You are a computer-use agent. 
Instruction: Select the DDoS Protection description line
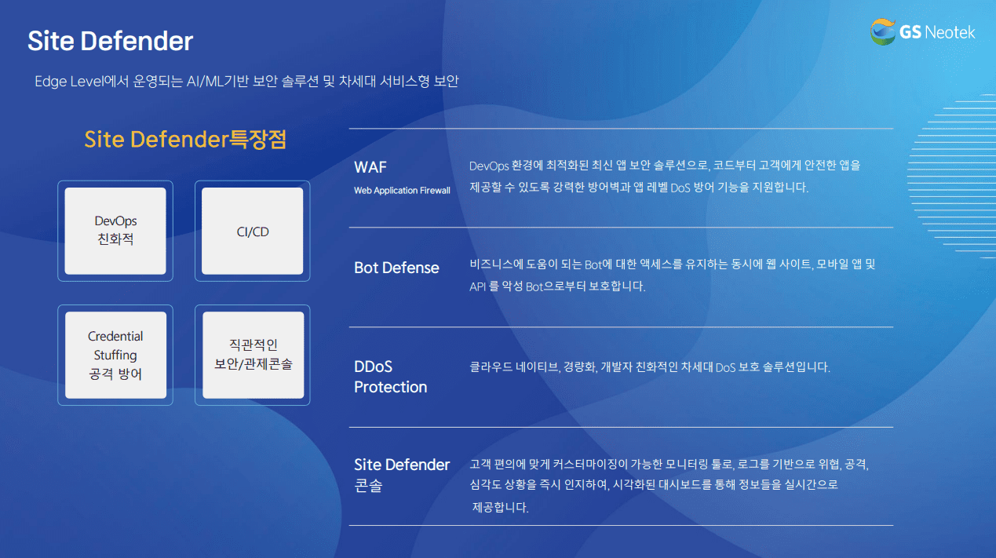649,367
